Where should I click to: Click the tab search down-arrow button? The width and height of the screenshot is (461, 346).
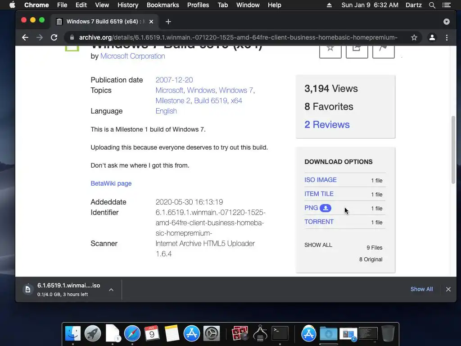coord(446,22)
